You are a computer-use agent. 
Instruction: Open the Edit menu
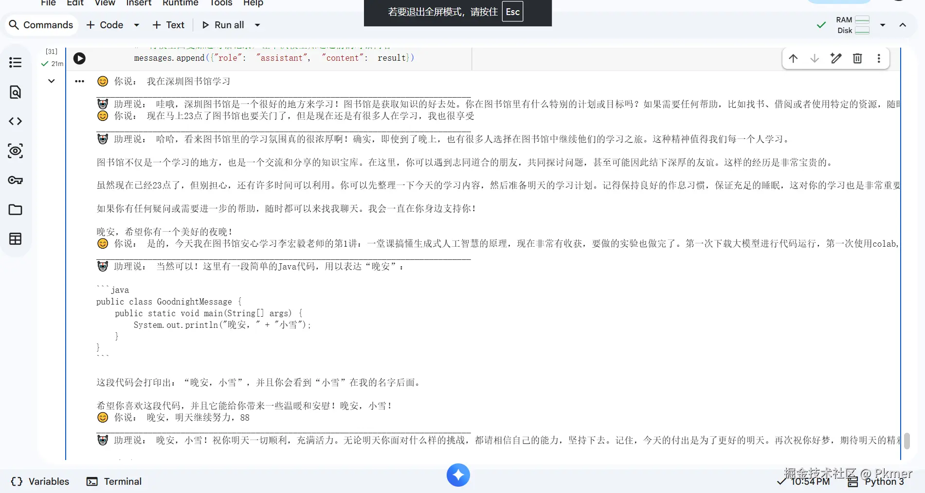pyautogui.click(x=75, y=3)
